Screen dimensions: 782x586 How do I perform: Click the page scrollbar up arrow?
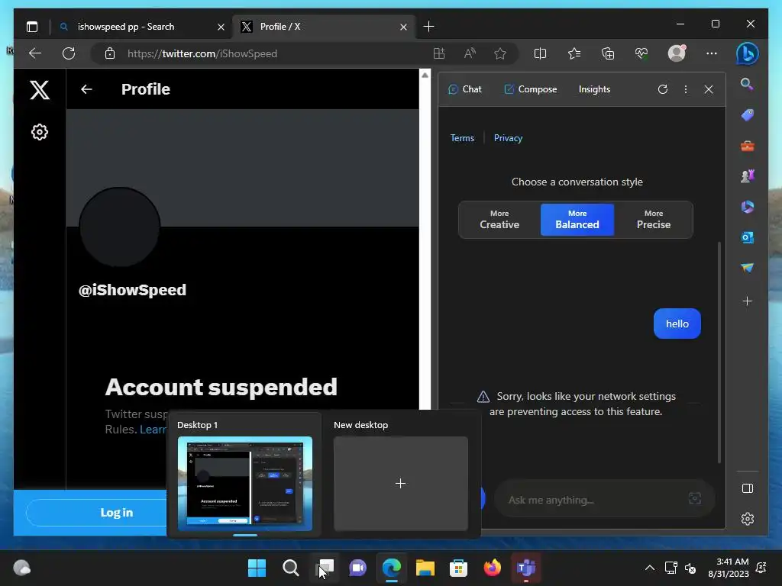[x=425, y=76]
